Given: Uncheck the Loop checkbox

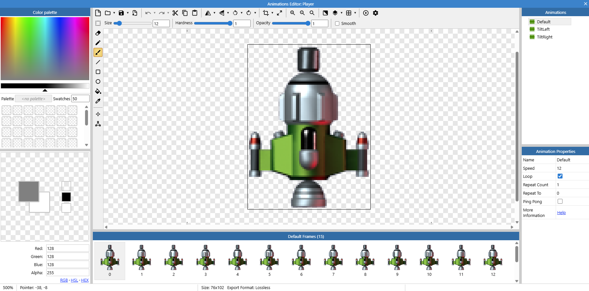Looking at the screenshot, I should coord(560,176).
